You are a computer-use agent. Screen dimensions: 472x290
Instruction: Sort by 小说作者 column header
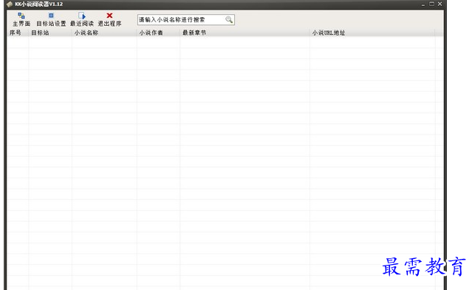[x=158, y=33]
